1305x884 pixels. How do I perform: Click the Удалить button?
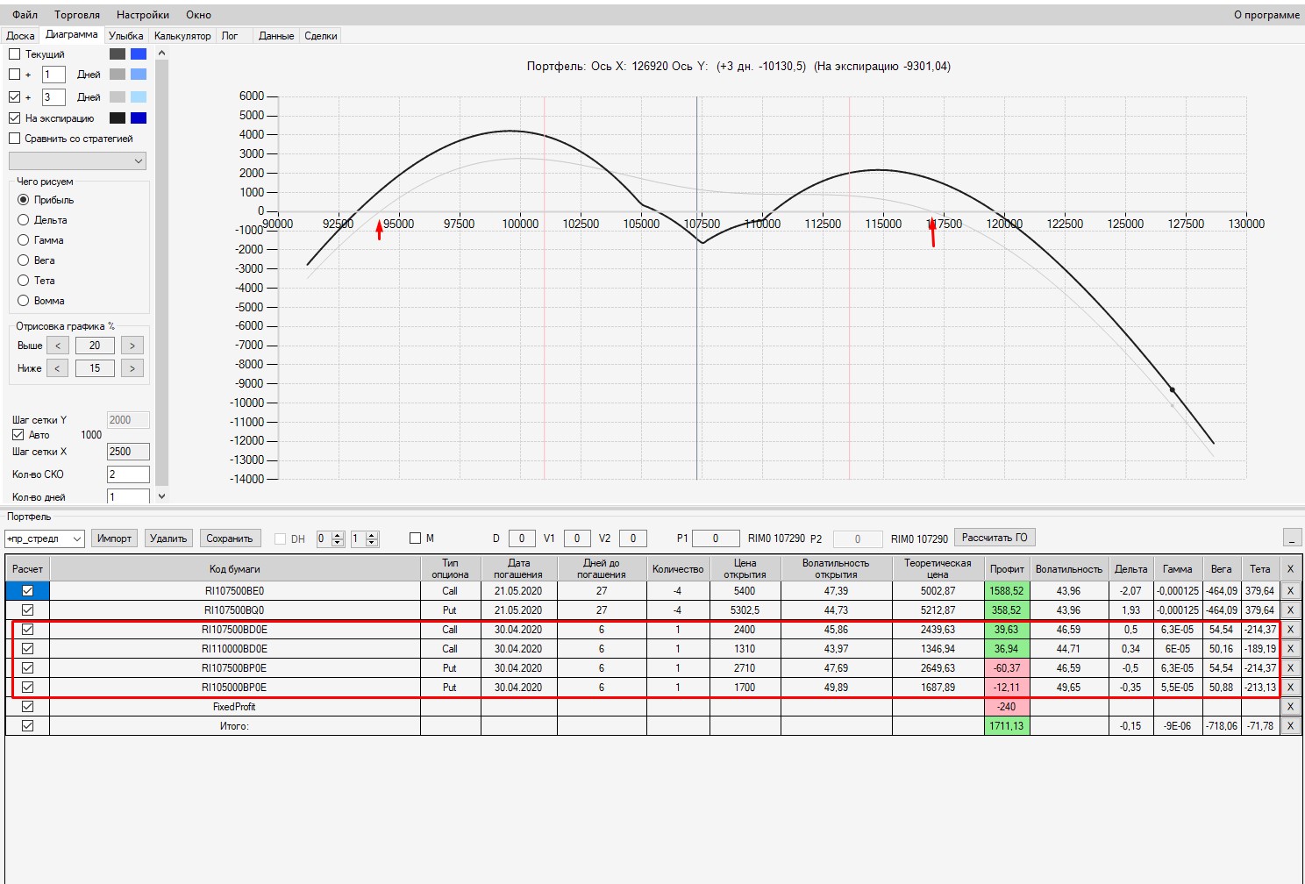pyautogui.click(x=168, y=538)
